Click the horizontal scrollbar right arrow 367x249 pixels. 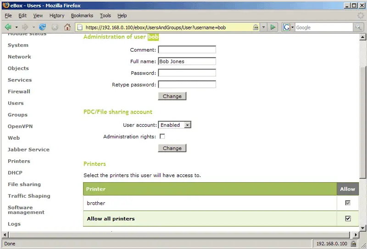click(x=356, y=235)
